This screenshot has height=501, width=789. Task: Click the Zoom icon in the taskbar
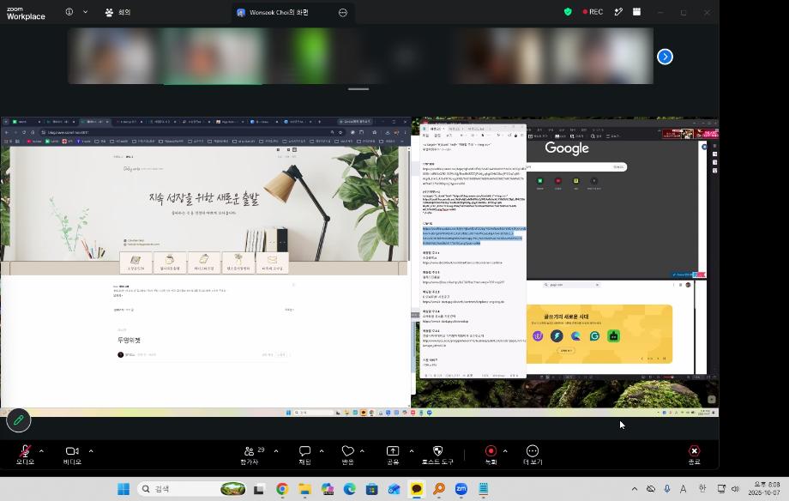461,488
